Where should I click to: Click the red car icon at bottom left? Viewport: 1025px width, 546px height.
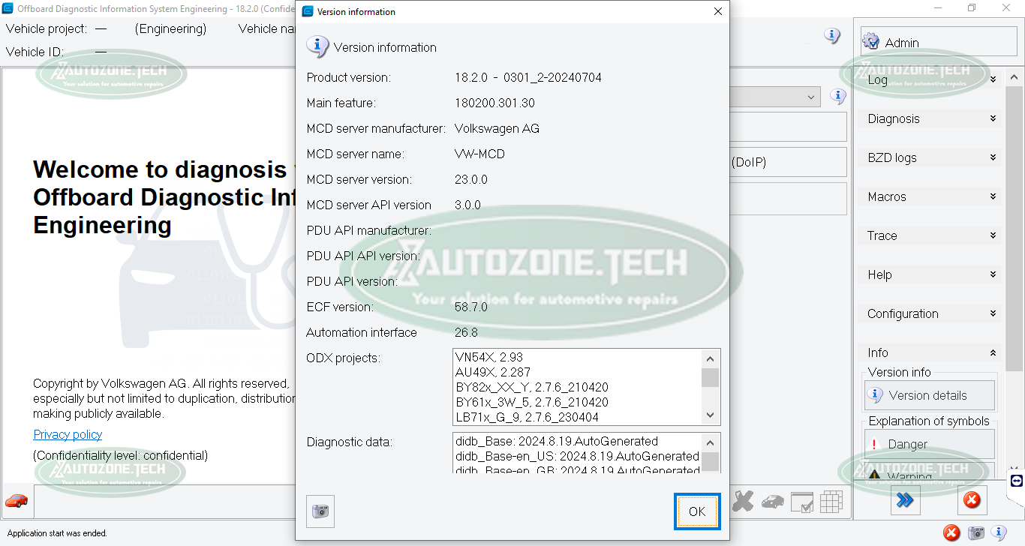click(x=17, y=500)
